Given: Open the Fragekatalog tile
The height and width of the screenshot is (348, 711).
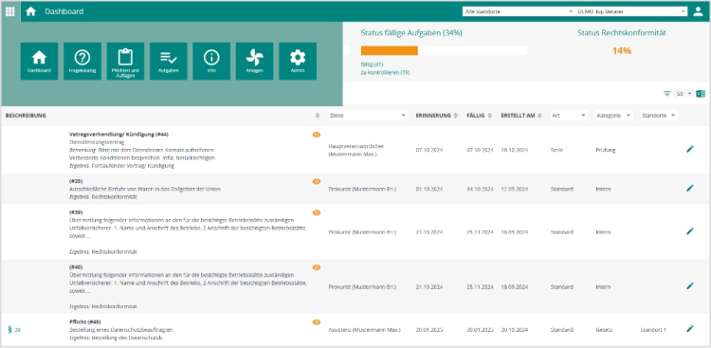Looking at the screenshot, I should tap(82, 62).
